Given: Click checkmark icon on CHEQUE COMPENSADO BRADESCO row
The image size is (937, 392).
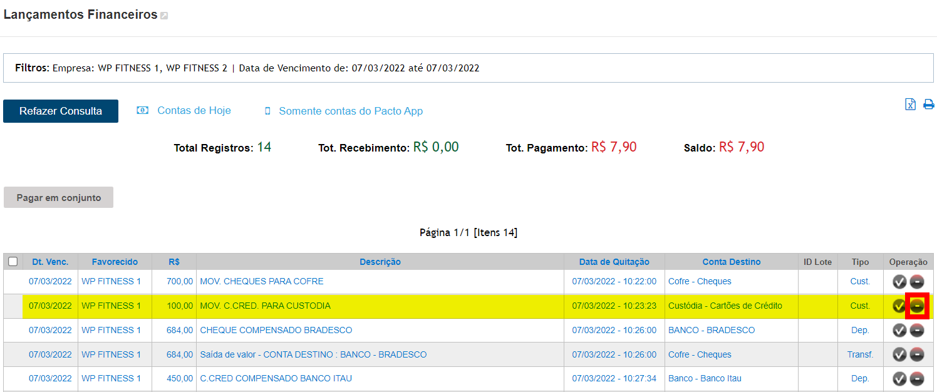Looking at the screenshot, I should 899,331.
